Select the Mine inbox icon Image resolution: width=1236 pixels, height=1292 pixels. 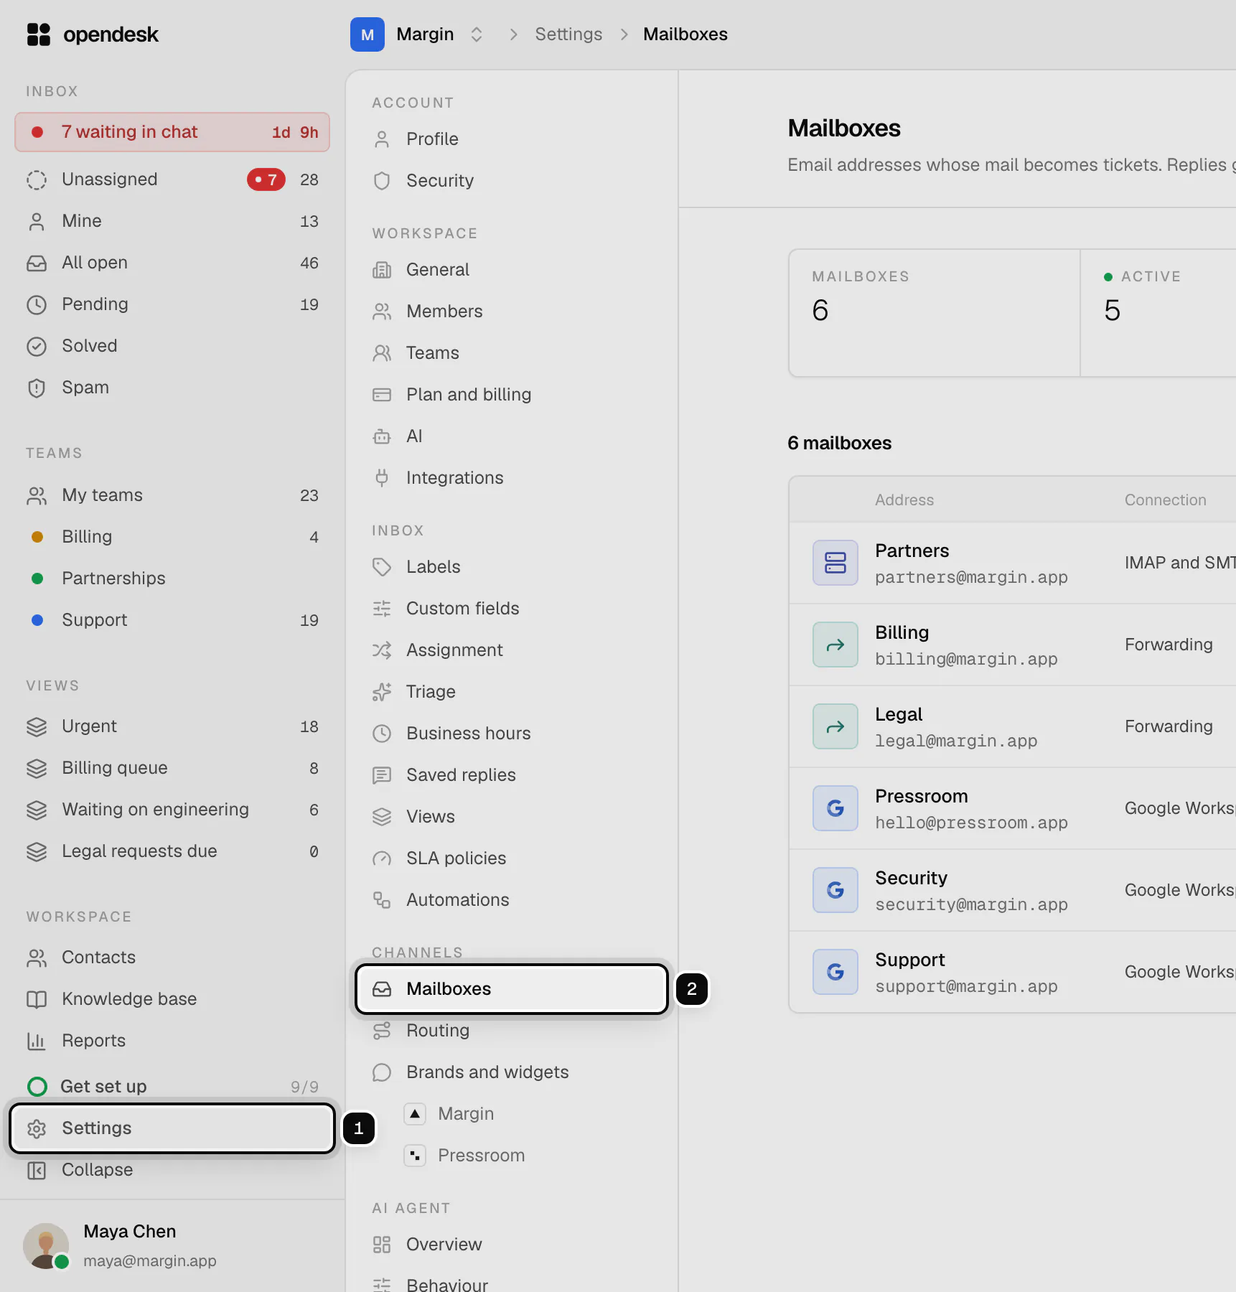click(x=37, y=221)
